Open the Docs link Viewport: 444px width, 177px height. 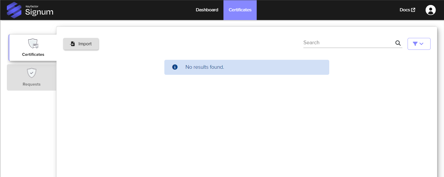point(404,10)
